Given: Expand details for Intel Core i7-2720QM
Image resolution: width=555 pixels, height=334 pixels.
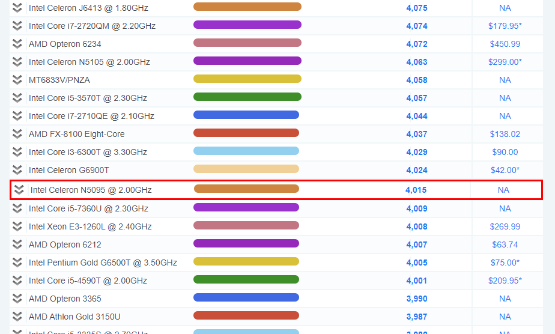Looking at the screenshot, I should [x=17, y=26].
